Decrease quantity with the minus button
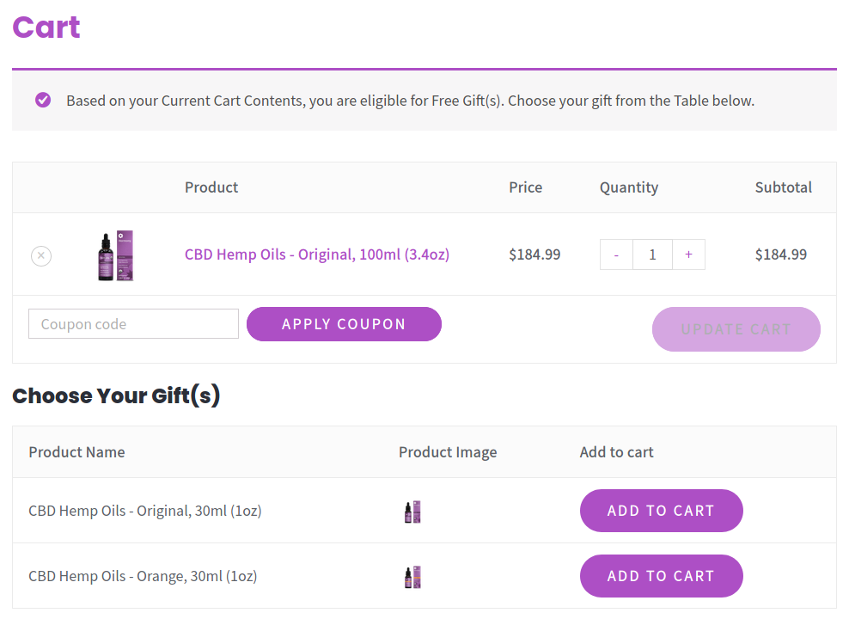Image resolution: width=849 pixels, height=619 pixels. tap(616, 254)
